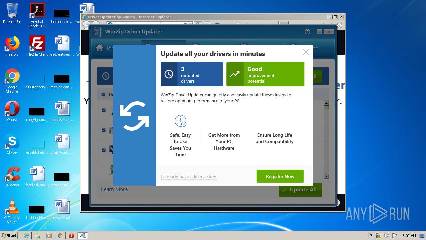Click the Learn More link
Screen dimensions: 426x240
[114, 189]
